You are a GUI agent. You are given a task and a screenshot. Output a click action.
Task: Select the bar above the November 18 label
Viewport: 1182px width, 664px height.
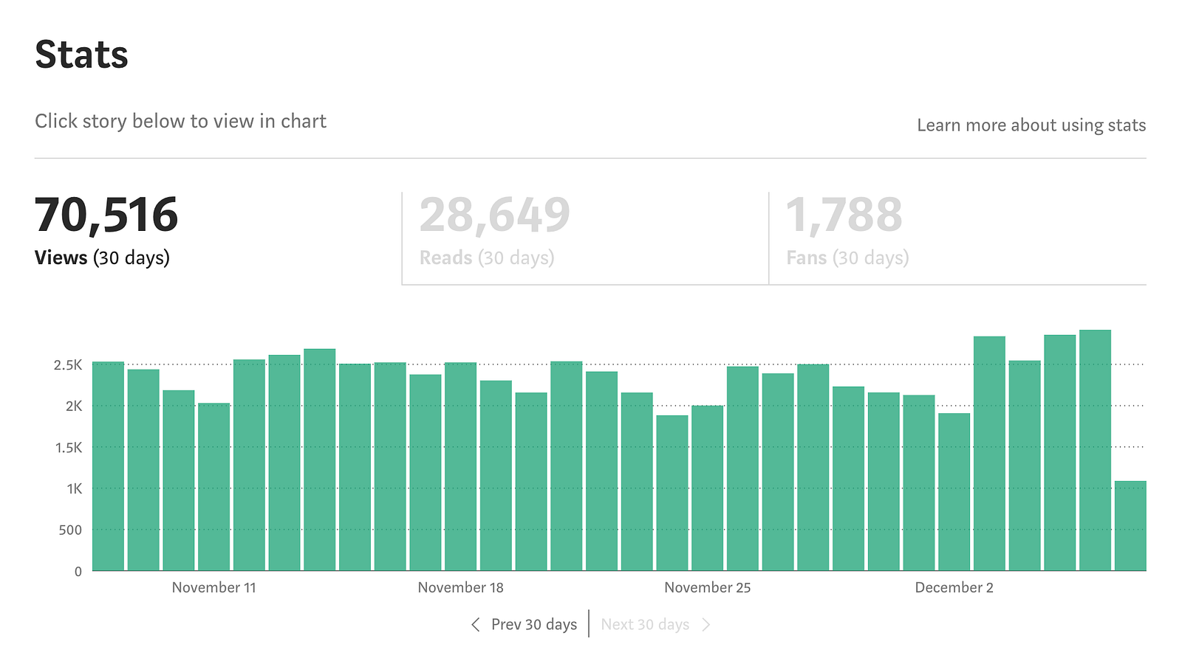(460, 466)
